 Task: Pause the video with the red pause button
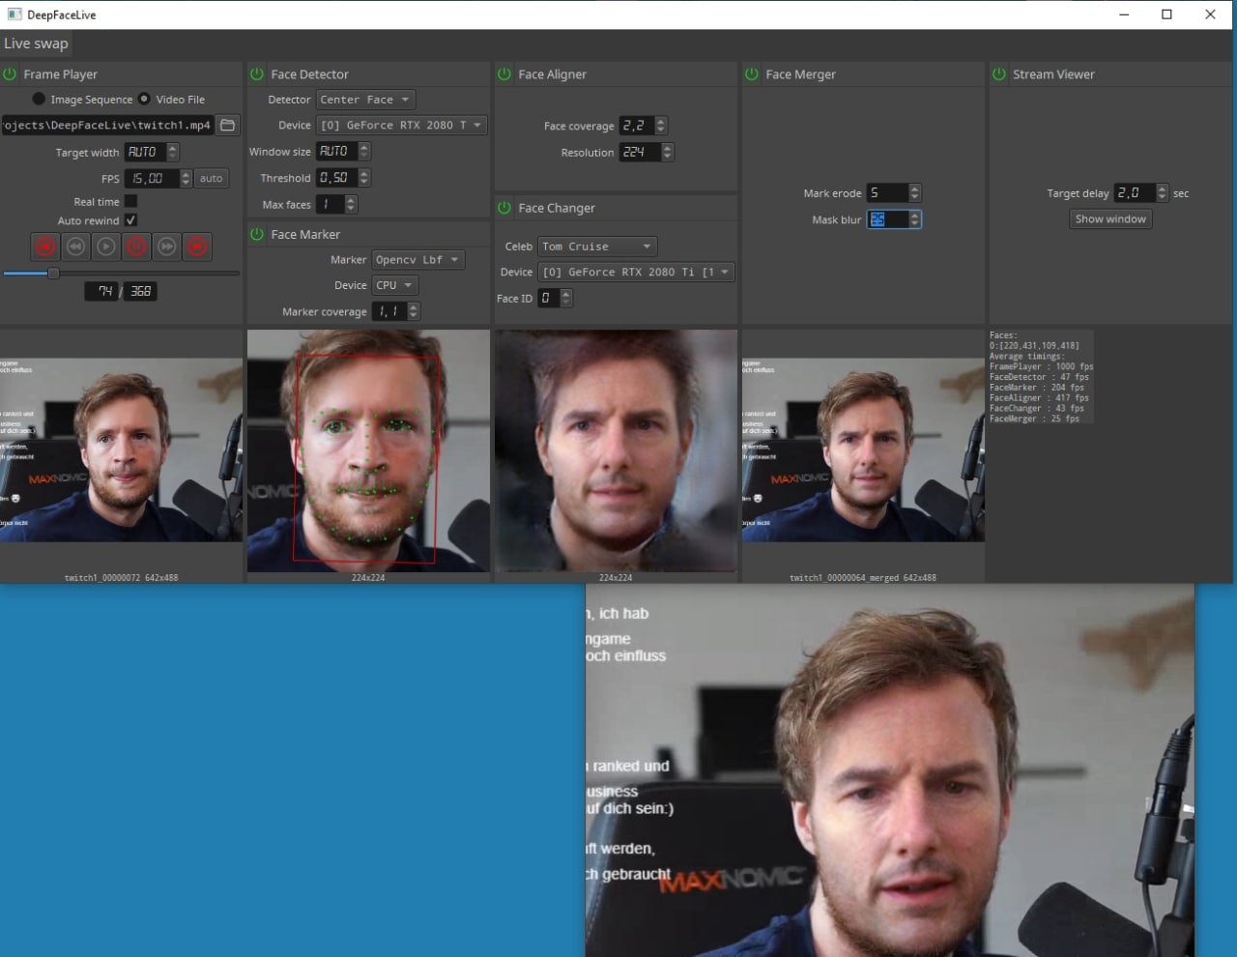pyautogui.click(x=136, y=246)
